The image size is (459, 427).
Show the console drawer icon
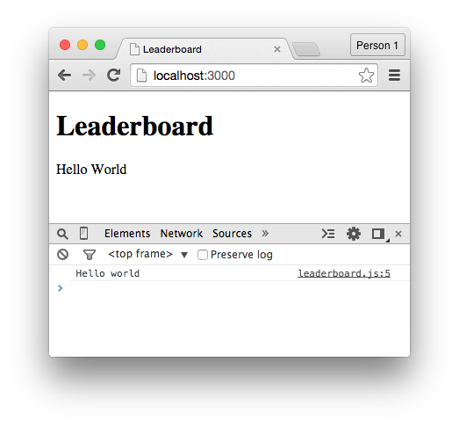click(328, 234)
